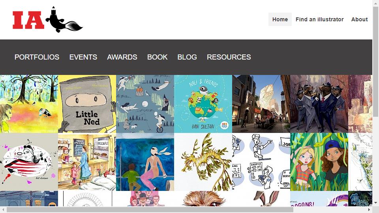
Task: Select the EVENTS menu item
Action: pyautogui.click(x=83, y=57)
